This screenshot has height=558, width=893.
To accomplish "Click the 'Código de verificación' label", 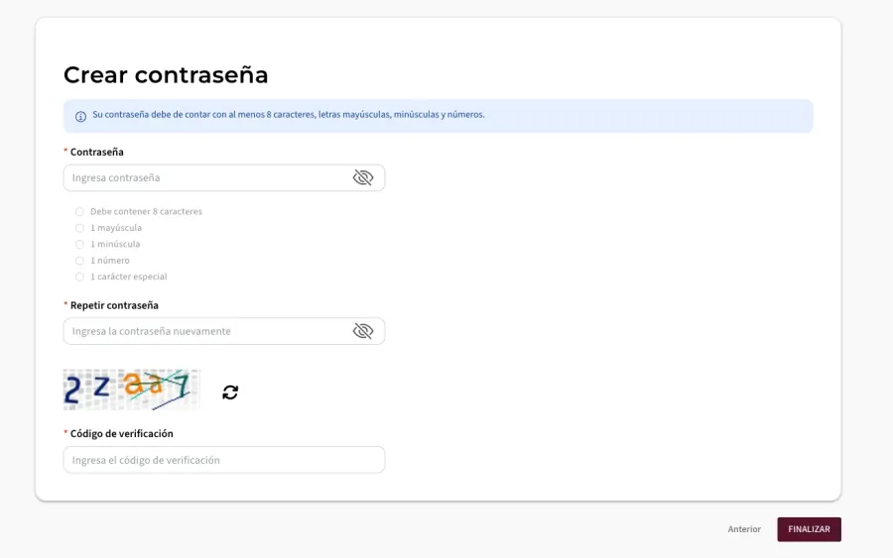I will pos(121,433).
